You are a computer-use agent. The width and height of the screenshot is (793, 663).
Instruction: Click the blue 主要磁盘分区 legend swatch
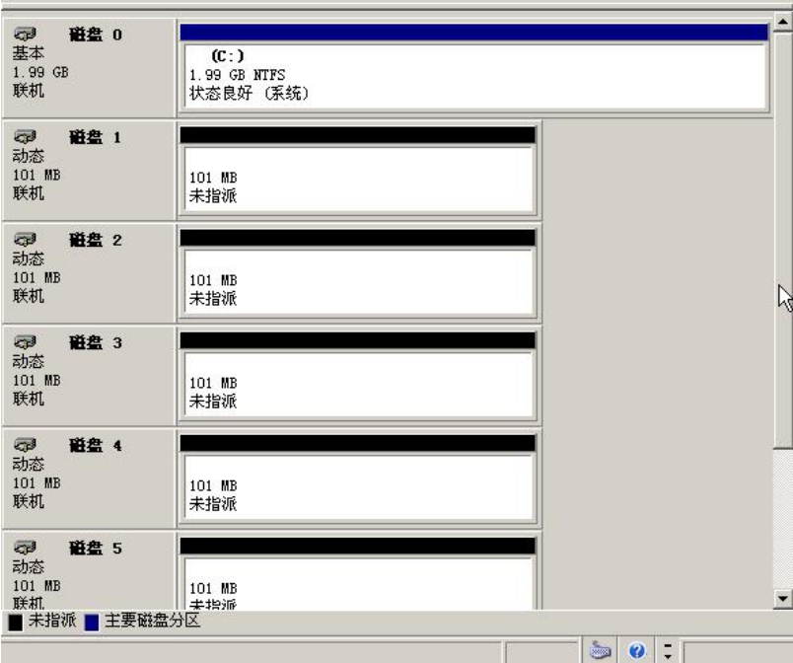92,622
